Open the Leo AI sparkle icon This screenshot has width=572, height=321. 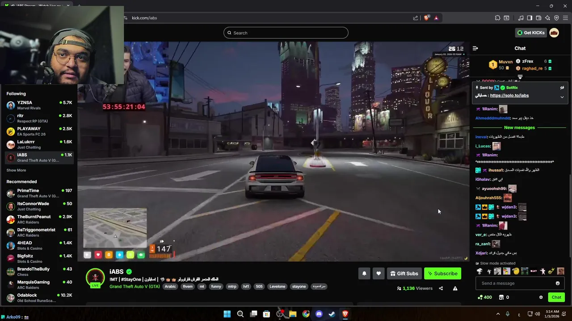click(547, 18)
